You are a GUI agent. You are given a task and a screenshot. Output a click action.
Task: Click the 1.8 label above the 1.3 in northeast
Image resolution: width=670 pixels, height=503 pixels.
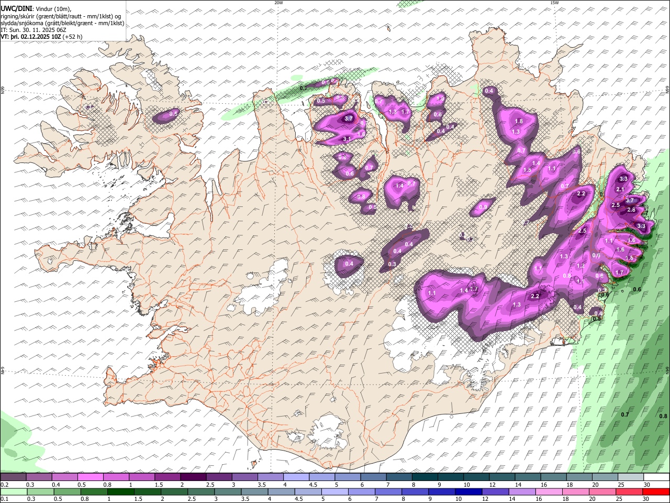pos(519,121)
